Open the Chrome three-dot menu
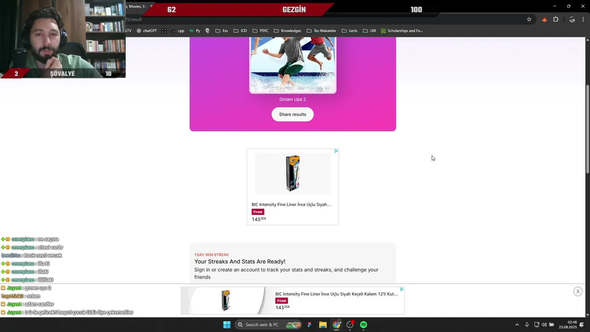Image resolution: width=590 pixels, height=332 pixels. pyautogui.click(x=584, y=19)
